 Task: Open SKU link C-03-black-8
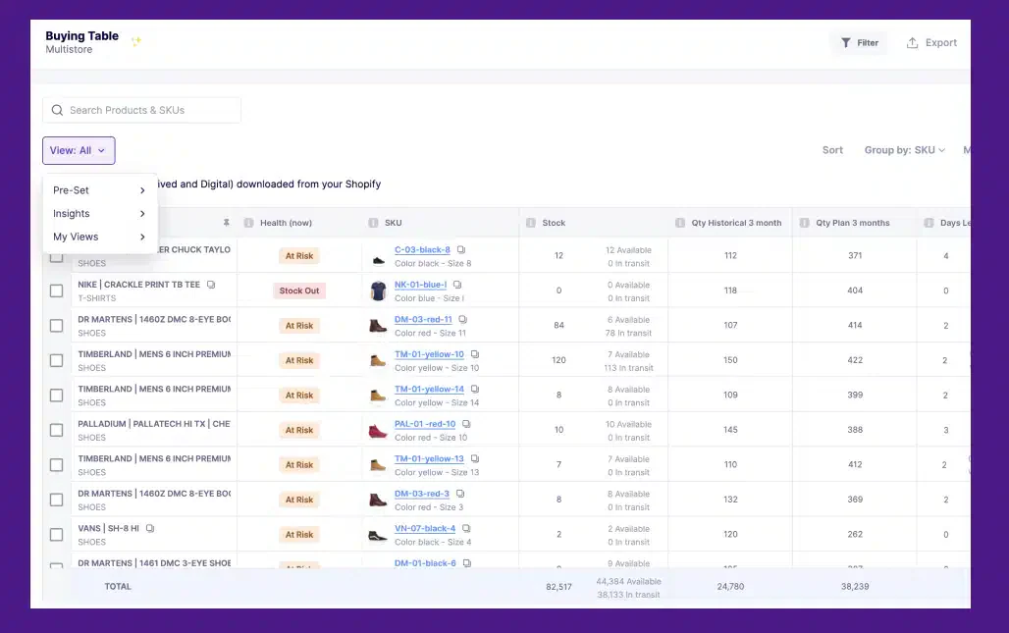click(x=422, y=249)
